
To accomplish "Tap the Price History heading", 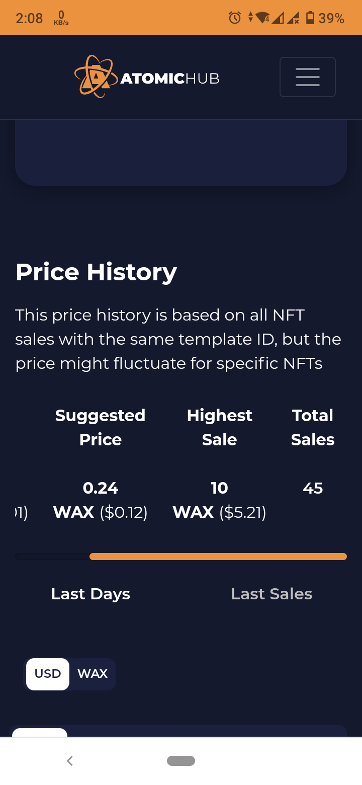I will coord(96,272).
